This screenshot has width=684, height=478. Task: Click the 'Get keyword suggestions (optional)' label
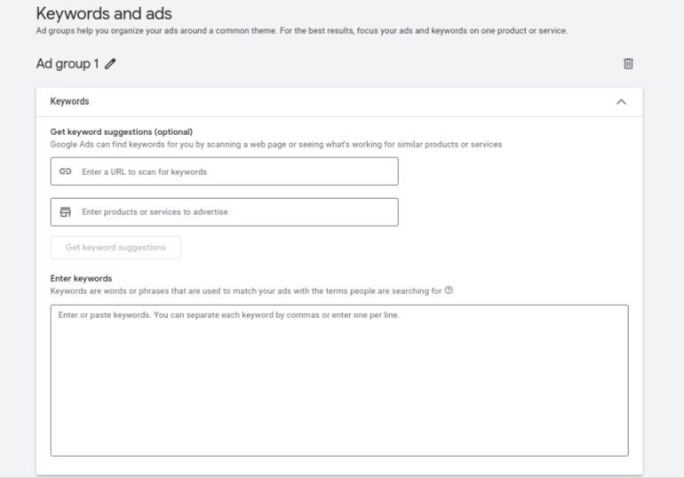121,132
